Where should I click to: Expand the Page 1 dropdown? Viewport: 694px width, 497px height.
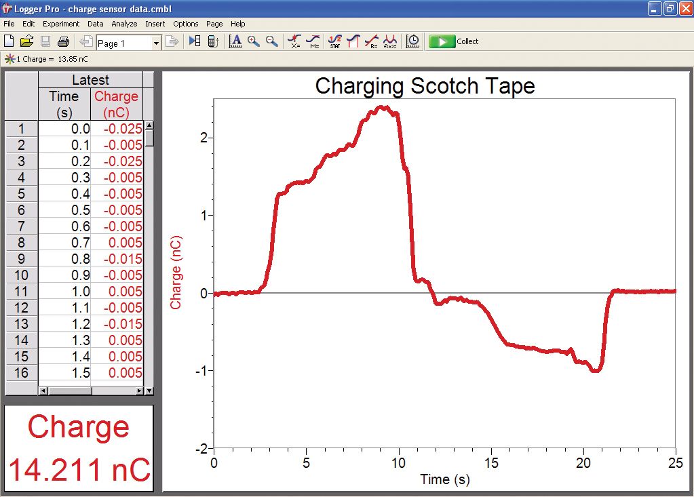[x=156, y=43]
